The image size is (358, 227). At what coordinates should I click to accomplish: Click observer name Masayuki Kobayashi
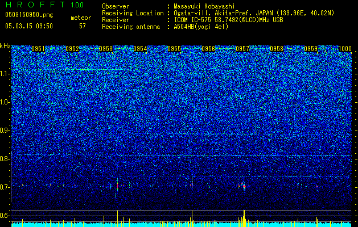coord(204,6)
